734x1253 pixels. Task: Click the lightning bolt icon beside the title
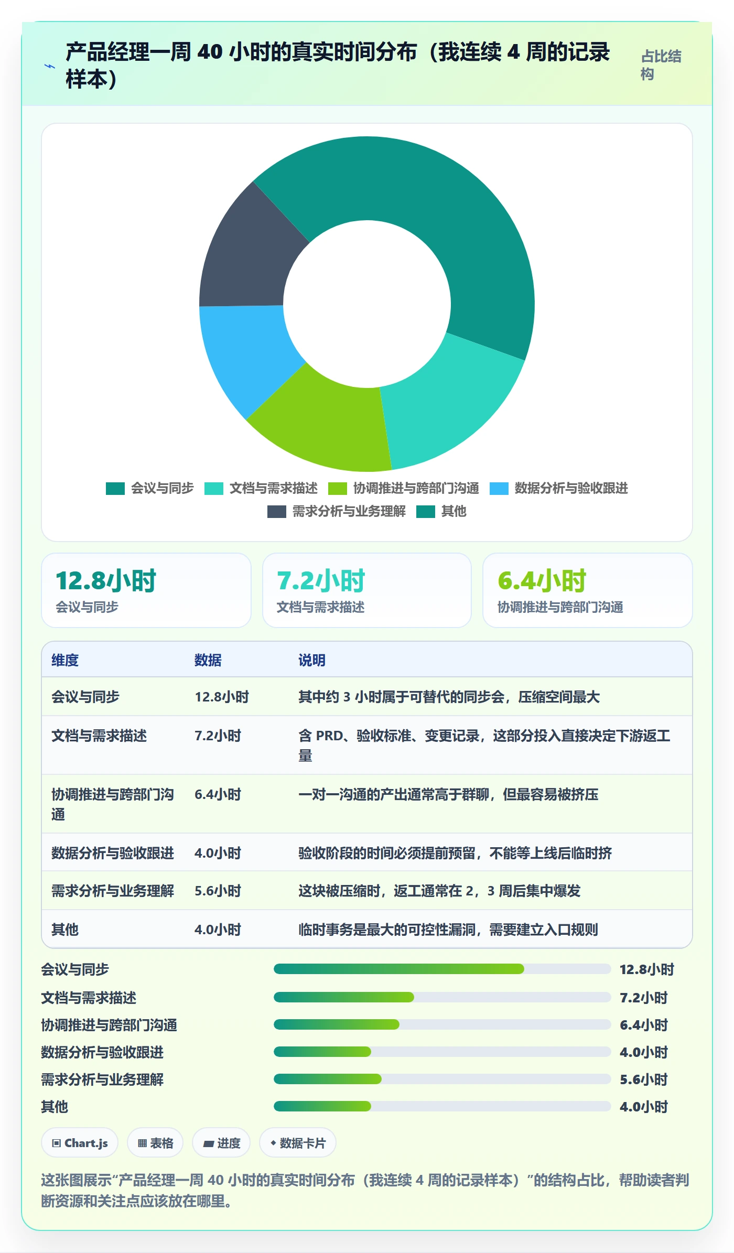tap(49, 67)
